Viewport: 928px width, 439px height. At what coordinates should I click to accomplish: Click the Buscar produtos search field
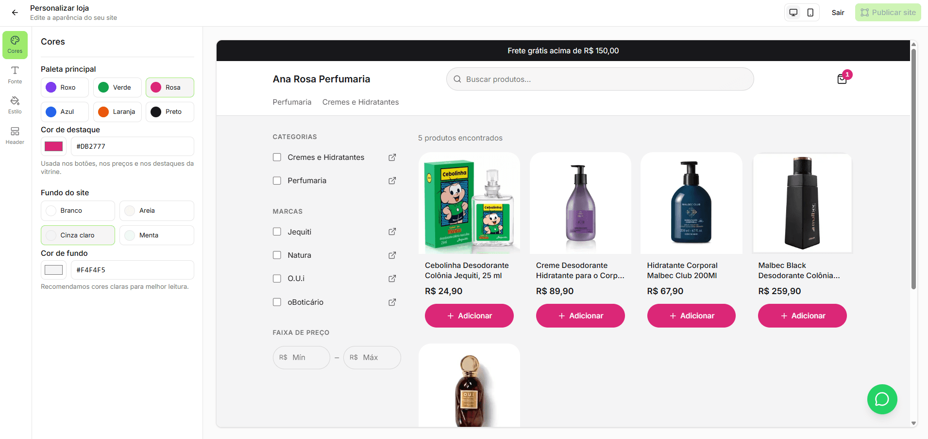point(600,79)
